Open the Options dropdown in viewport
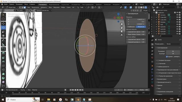The height and width of the screenshot is (102, 182). pos(146,10)
